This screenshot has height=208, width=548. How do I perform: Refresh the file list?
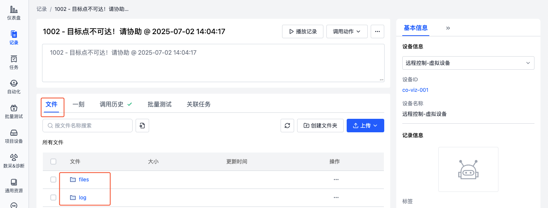287,126
